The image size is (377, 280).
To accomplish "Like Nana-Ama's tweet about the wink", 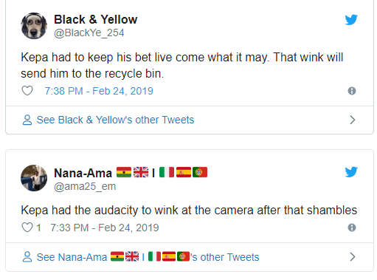I will (27, 228).
